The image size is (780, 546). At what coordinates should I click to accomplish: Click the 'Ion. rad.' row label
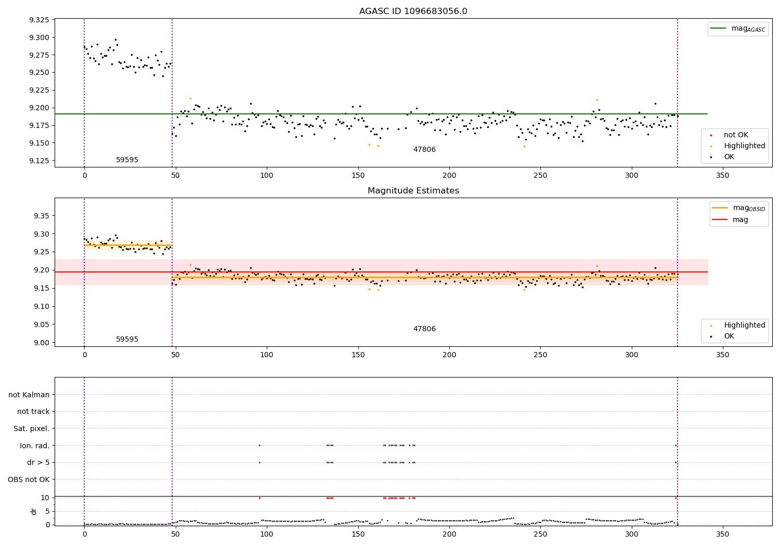click(34, 446)
